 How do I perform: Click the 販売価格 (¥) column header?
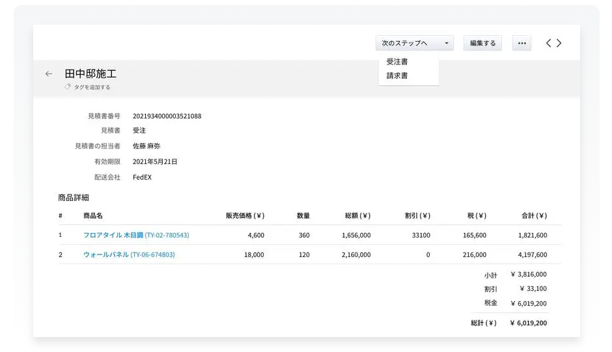pyautogui.click(x=245, y=215)
